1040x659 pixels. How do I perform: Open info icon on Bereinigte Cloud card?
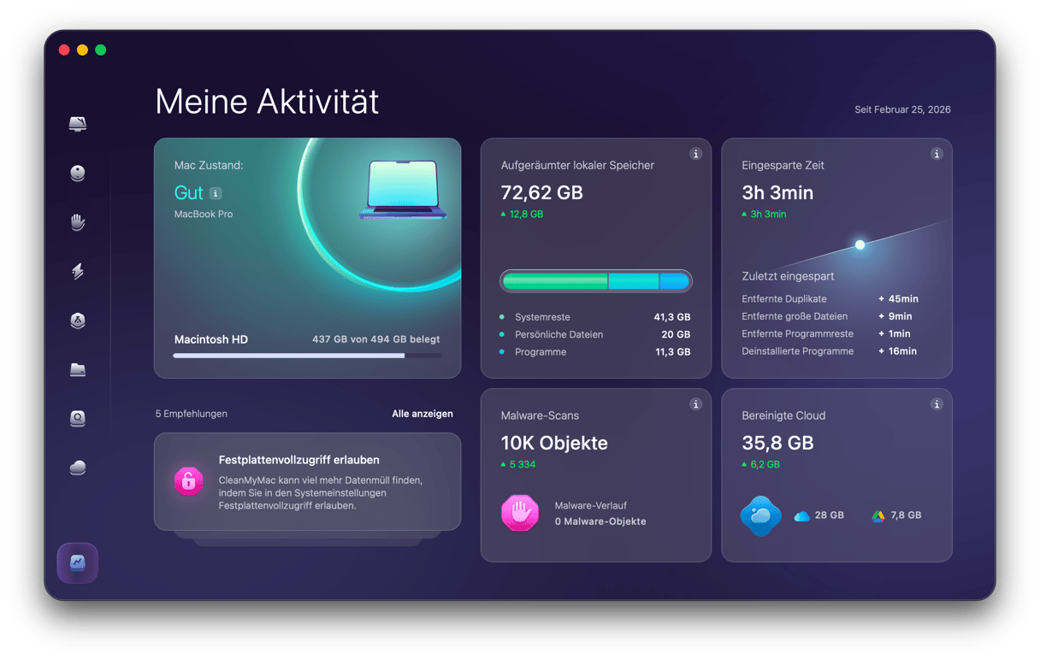click(x=937, y=404)
